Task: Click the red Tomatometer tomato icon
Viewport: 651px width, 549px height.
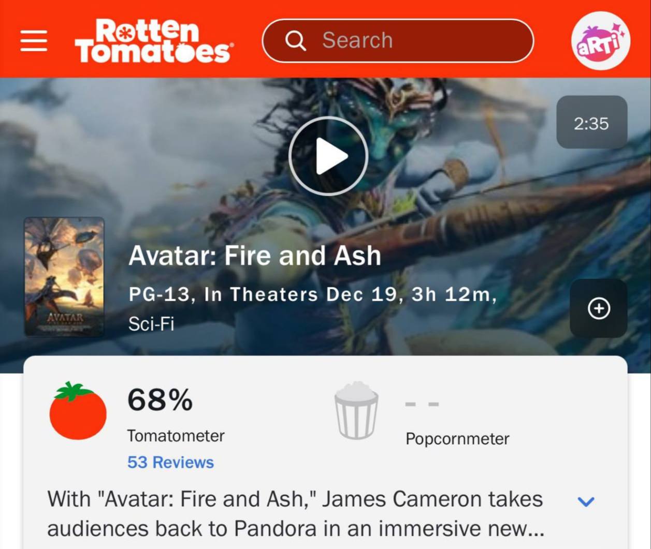Action: click(x=78, y=411)
